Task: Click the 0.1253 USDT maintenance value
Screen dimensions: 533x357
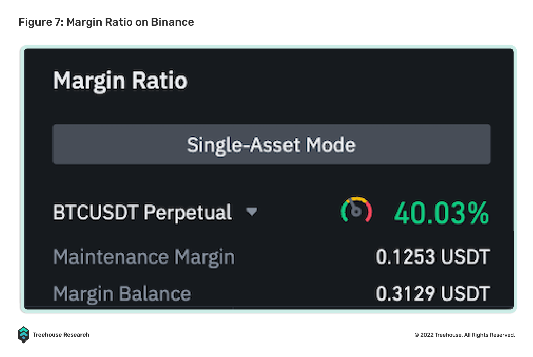Action: pyautogui.click(x=433, y=257)
